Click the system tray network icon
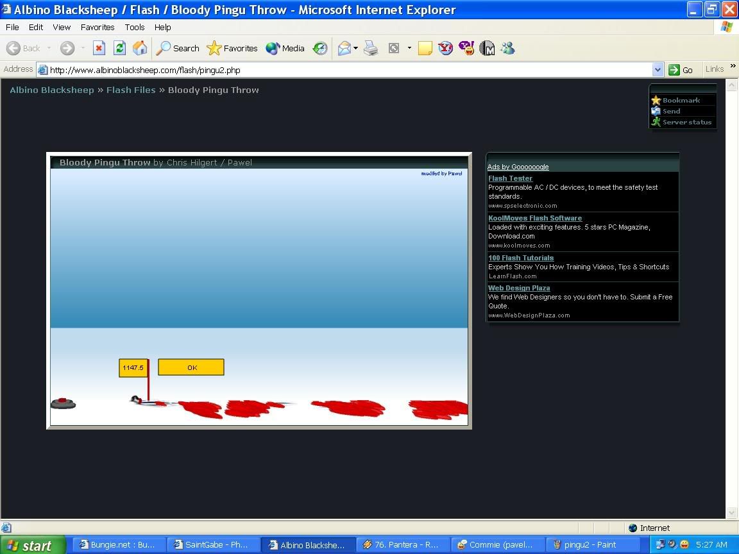 click(660, 544)
